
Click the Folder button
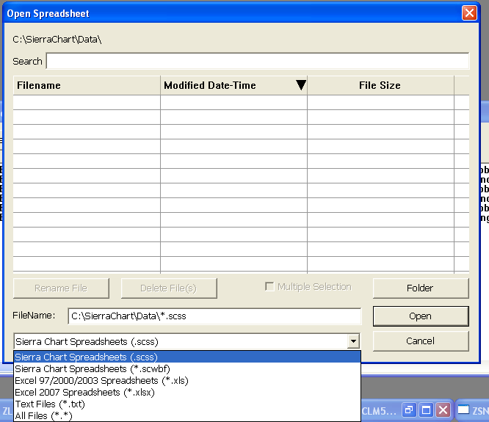tap(421, 288)
